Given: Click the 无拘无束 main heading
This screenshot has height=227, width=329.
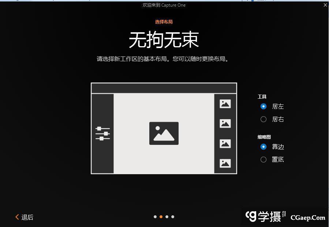Looking at the screenshot, I should (164, 40).
